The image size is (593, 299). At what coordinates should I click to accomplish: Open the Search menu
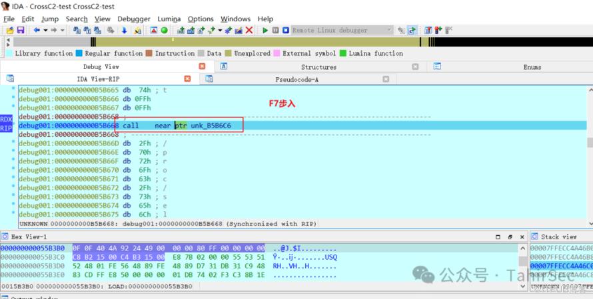tap(77, 19)
